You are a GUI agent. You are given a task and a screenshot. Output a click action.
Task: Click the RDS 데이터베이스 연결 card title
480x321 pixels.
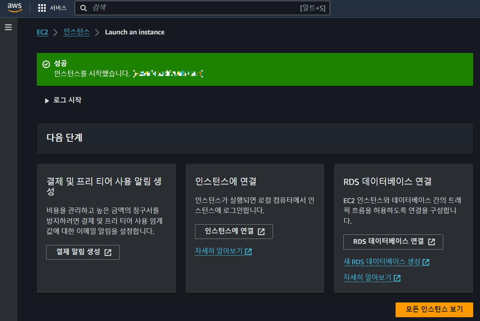[x=388, y=181]
